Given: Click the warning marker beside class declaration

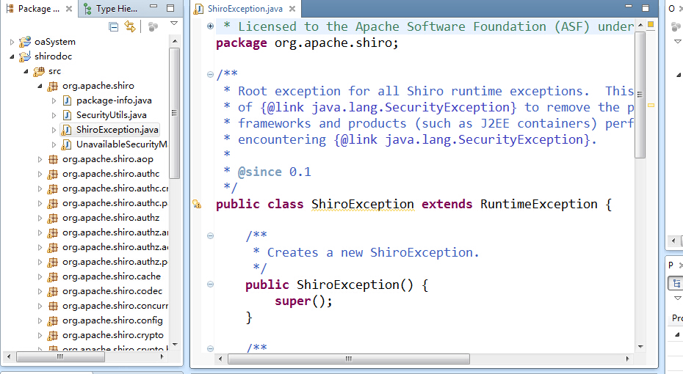Looking at the screenshot, I should click(197, 204).
